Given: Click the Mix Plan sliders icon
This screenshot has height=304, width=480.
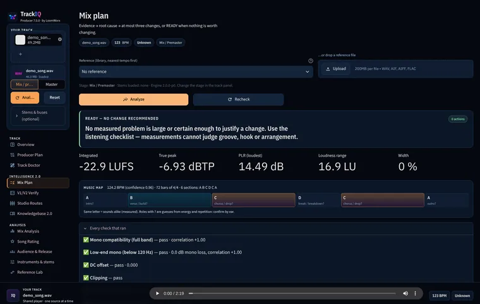Looking at the screenshot, I should pyautogui.click(x=12, y=183).
